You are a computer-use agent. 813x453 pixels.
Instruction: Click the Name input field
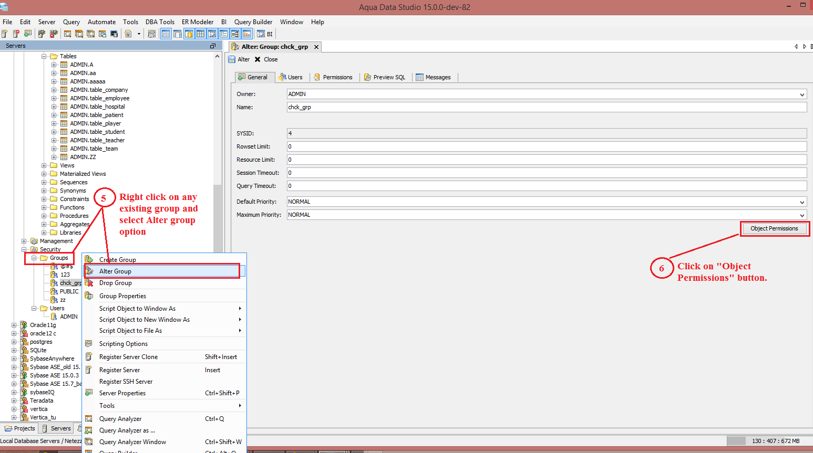pyautogui.click(x=547, y=107)
